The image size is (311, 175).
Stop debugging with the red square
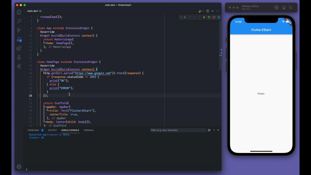(214, 17)
